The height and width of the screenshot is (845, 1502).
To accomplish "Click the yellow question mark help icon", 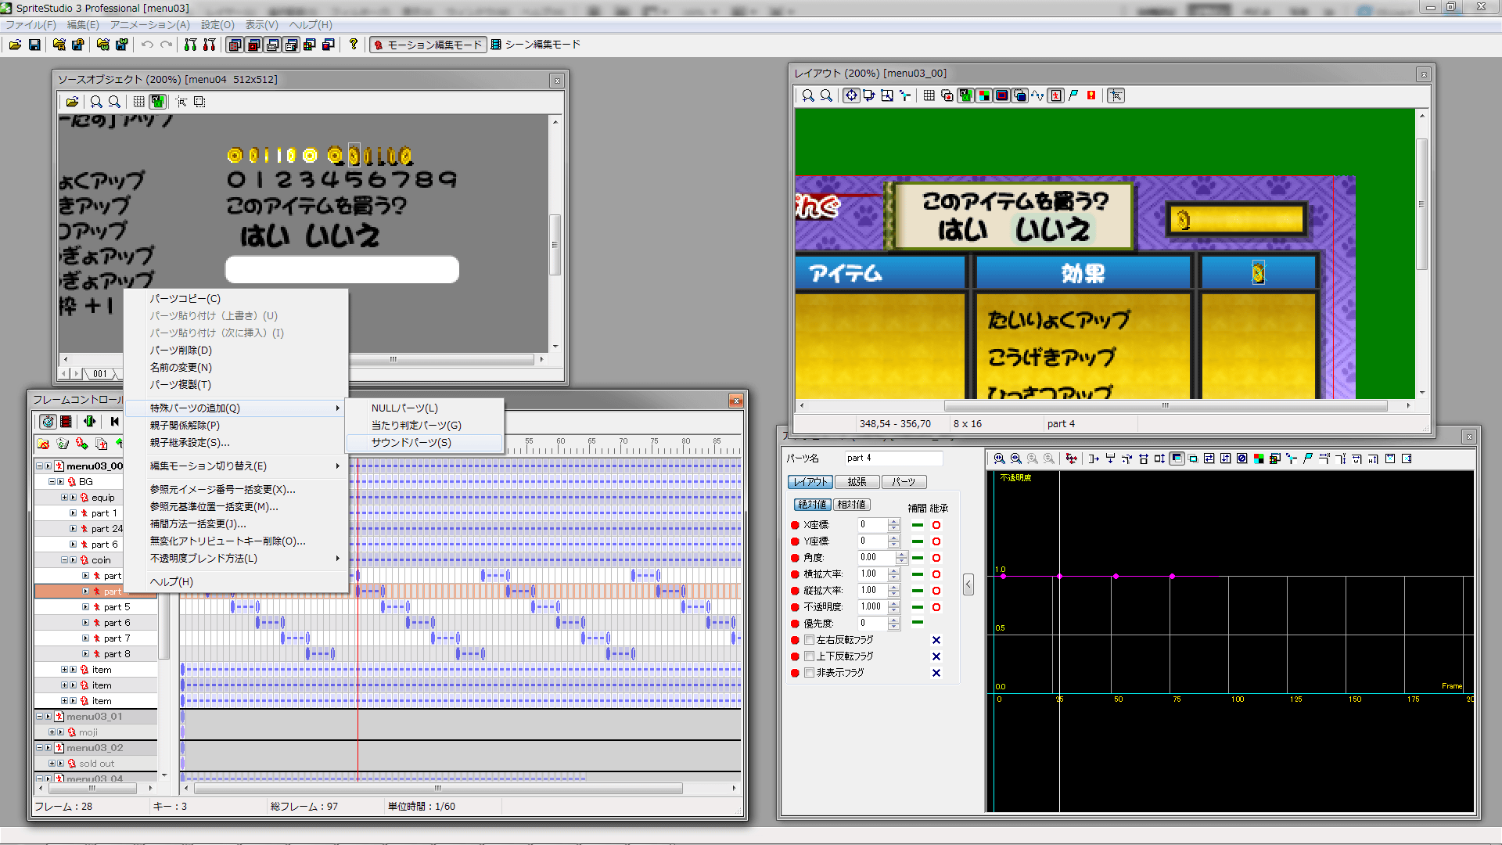I will pos(354,45).
